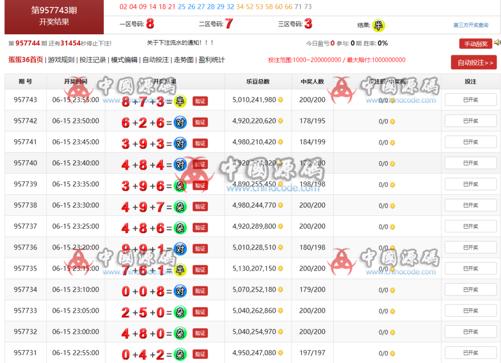Click the green 杂 badge in row 957732
Viewport: 501px width, 363px height.
180,333
